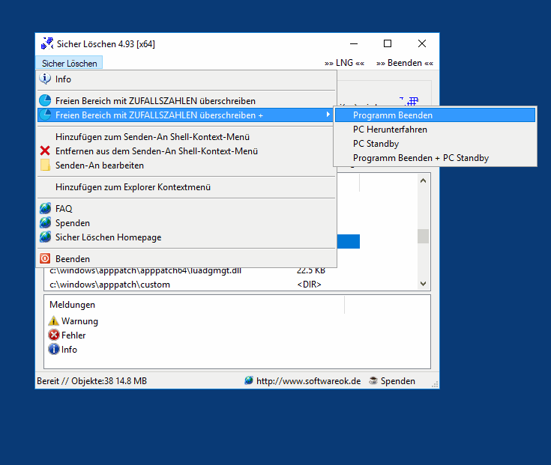Expand submenu arrow of 'überschreiben +' entry
The height and width of the screenshot is (465, 551).
click(328, 115)
